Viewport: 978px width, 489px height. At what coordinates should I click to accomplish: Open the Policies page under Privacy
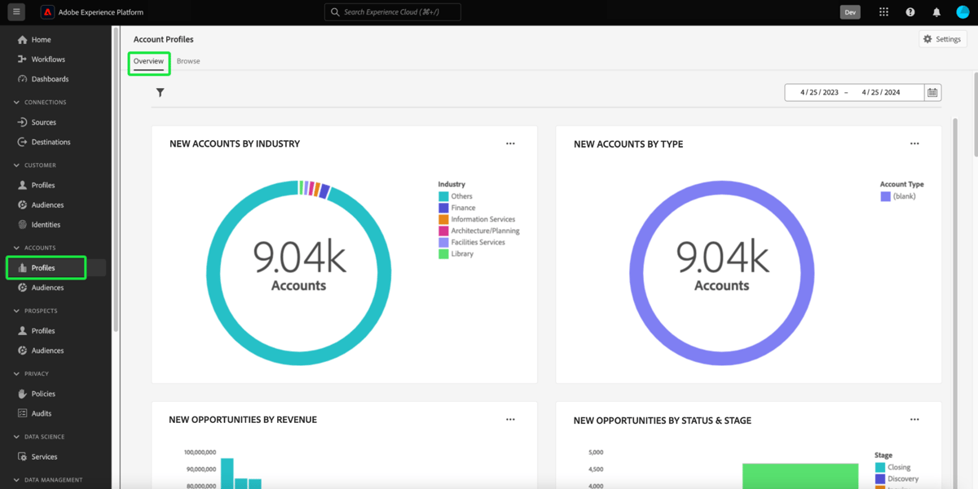[x=43, y=393]
